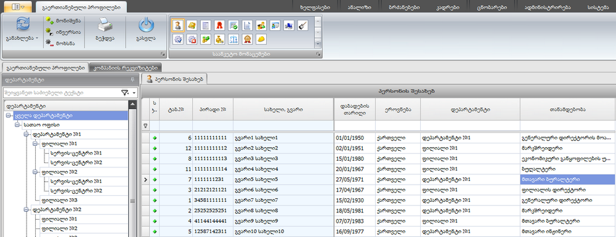Sort by თანამდებობა column header
Viewport: 616px width, 237px height.
[568, 110]
